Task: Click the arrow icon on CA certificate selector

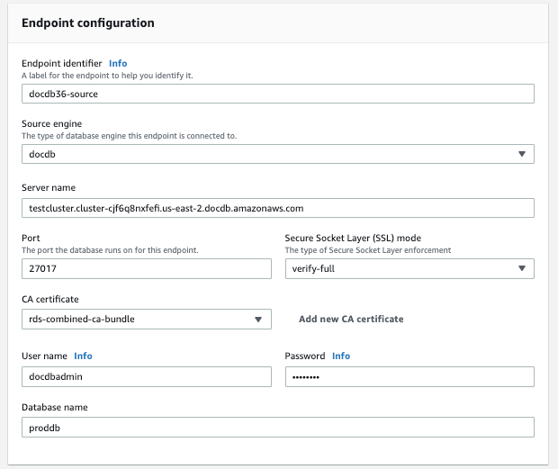Action: [259, 319]
